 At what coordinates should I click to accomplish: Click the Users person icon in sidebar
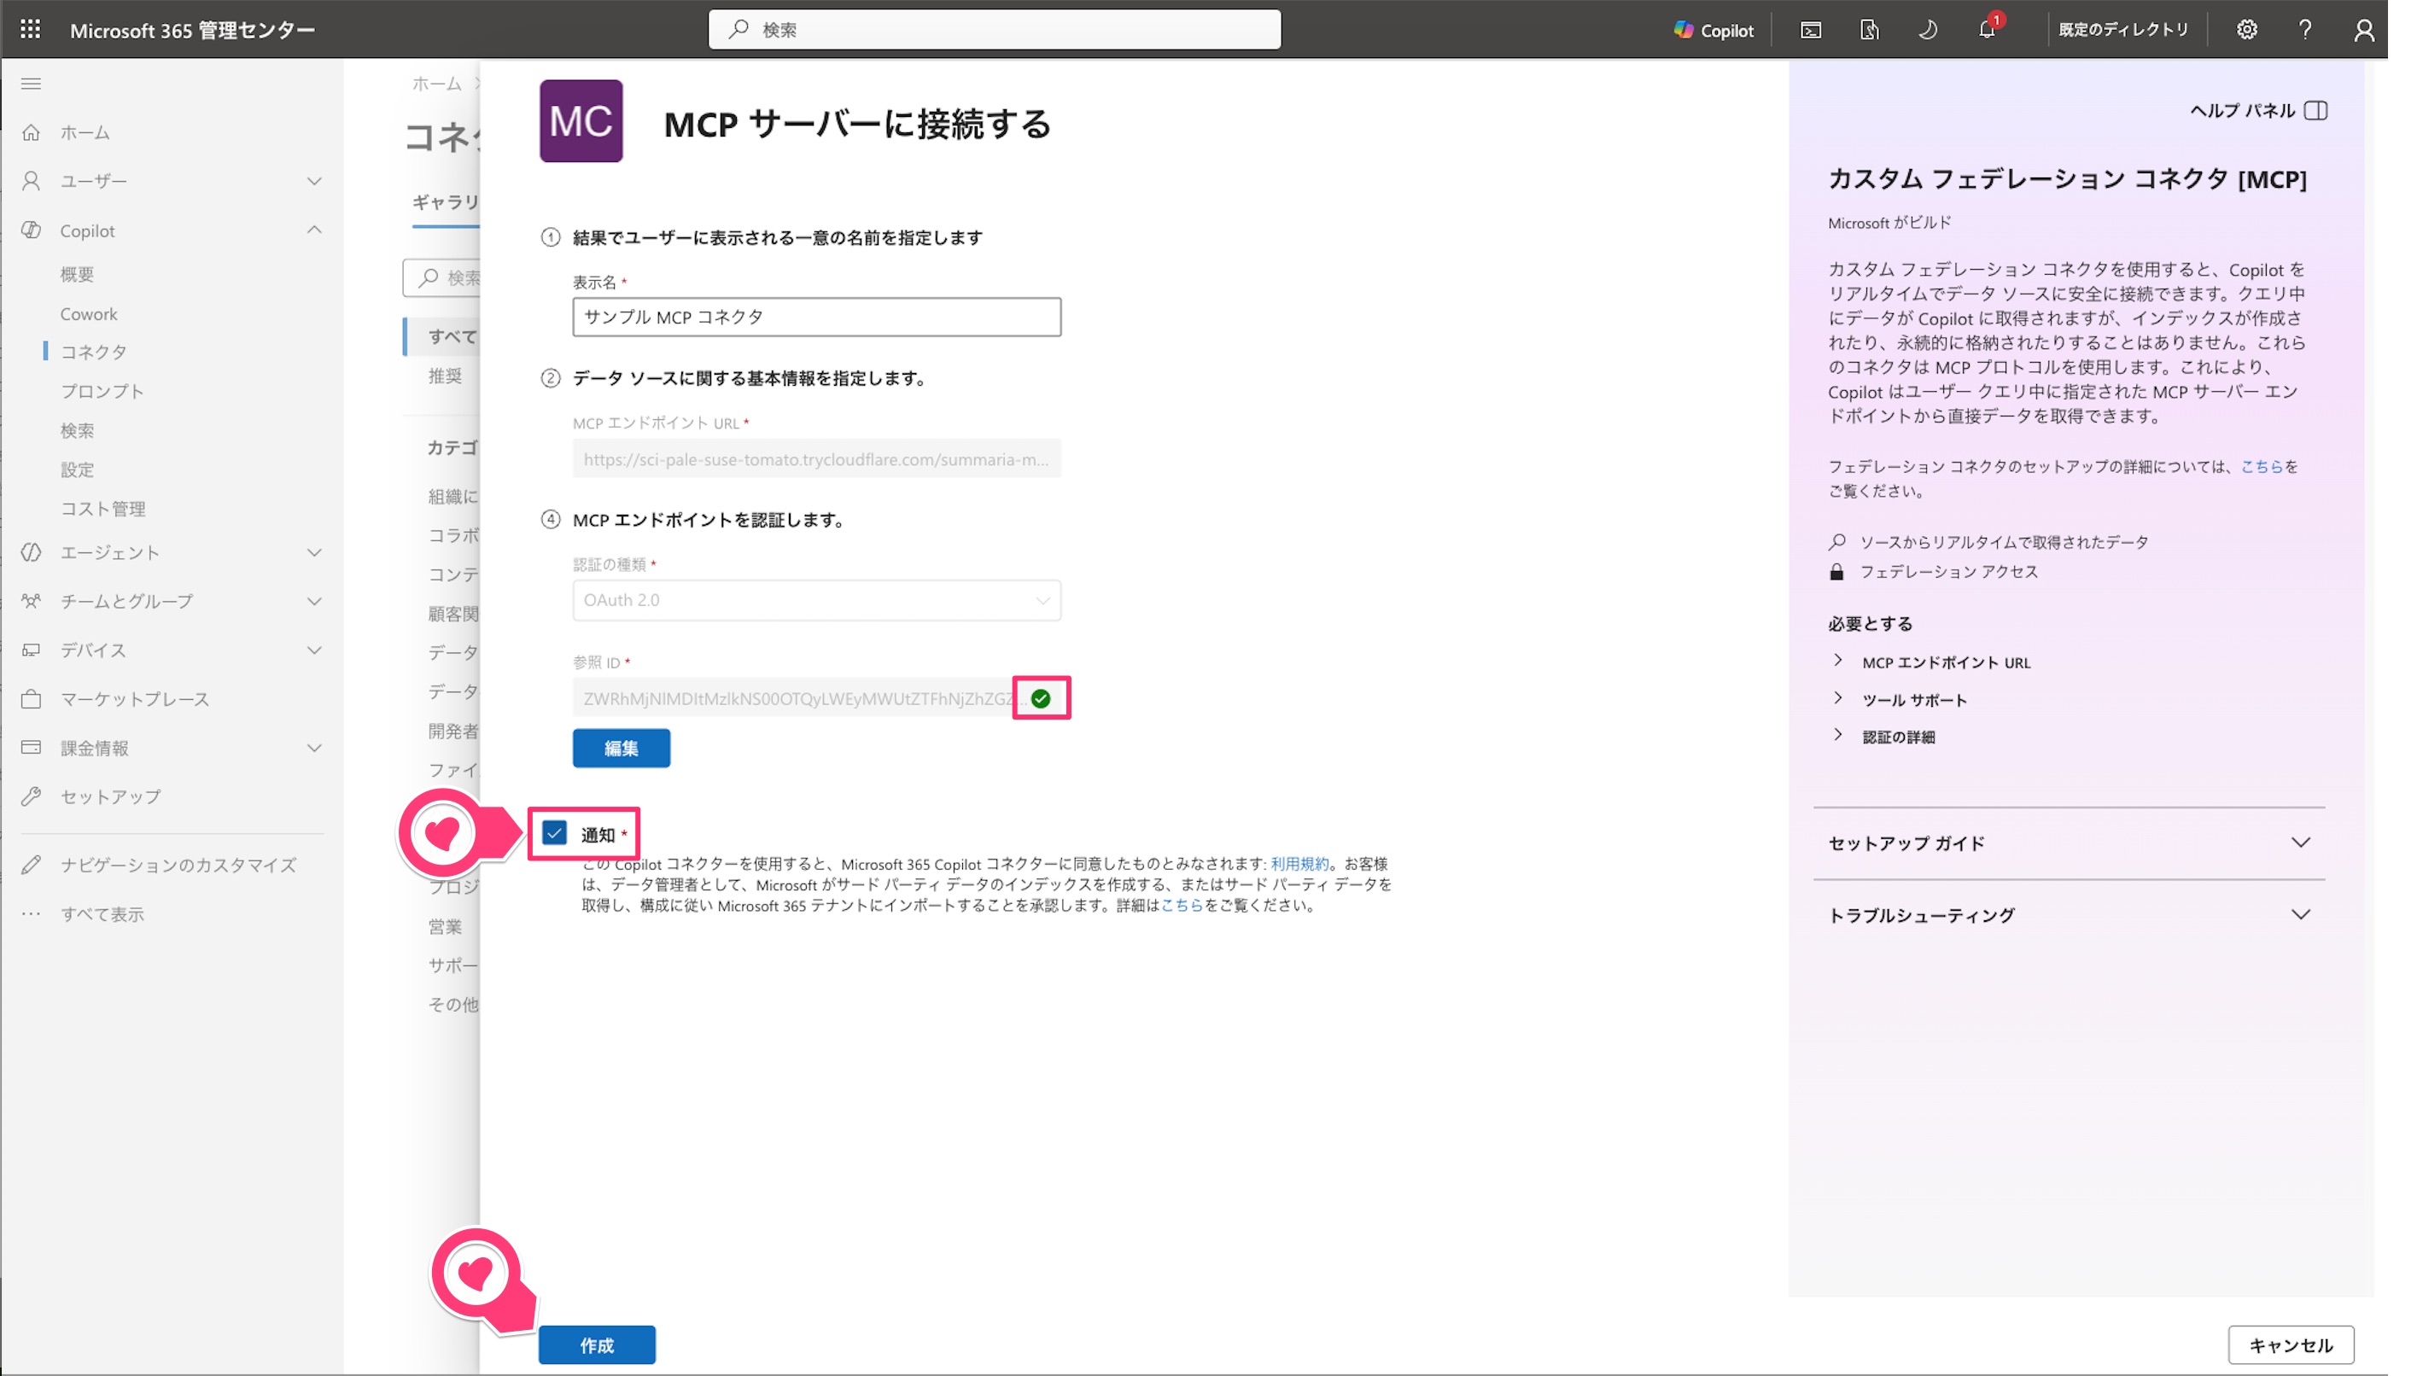pyautogui.click(x=32, y=180)
